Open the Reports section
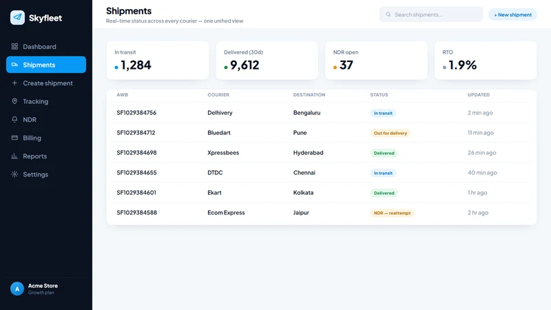 click(46, 156)
